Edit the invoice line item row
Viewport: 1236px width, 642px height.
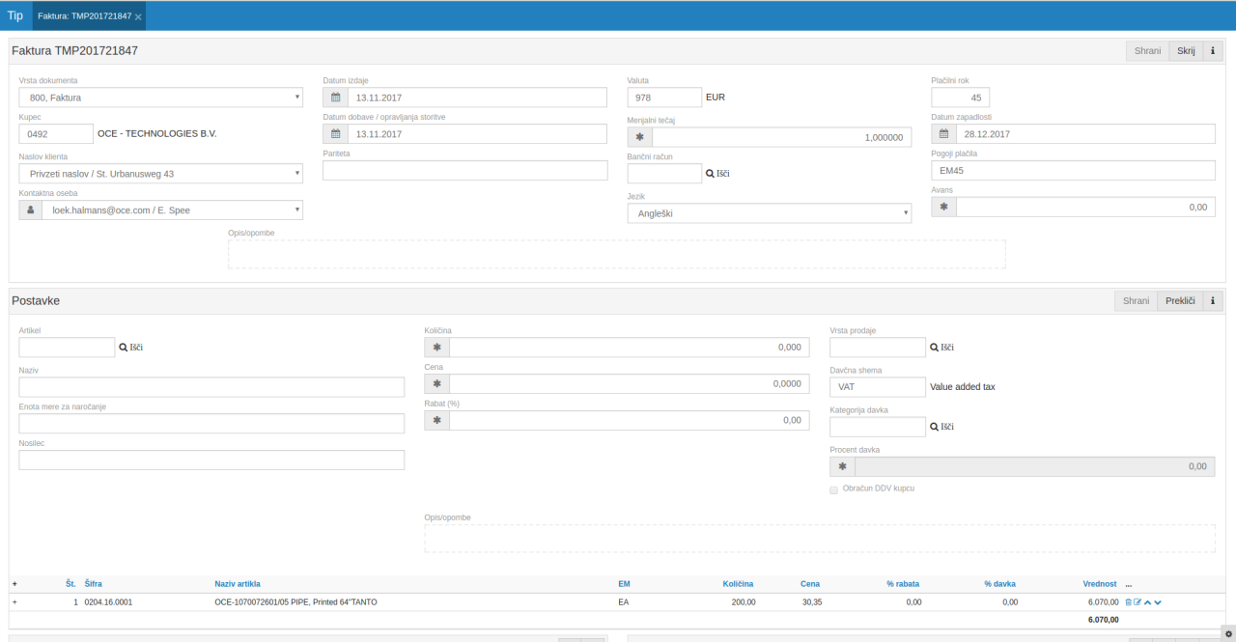tap(1138, 602)
